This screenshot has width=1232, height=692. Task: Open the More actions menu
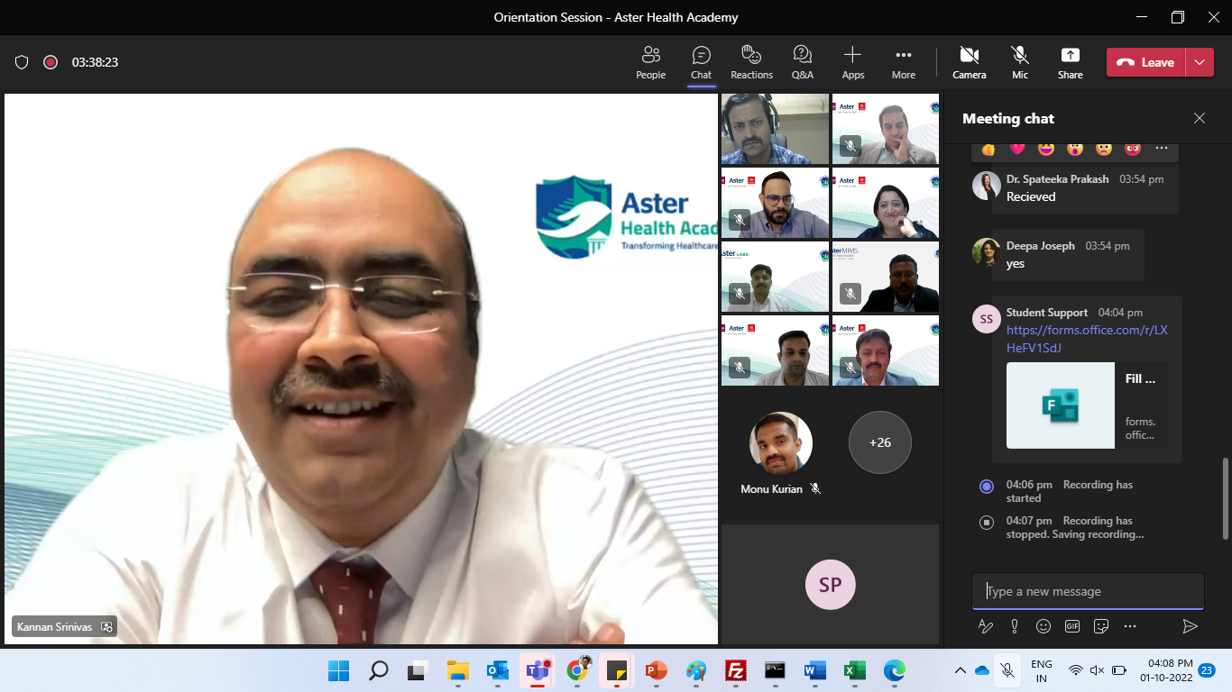tap(903, 62)
